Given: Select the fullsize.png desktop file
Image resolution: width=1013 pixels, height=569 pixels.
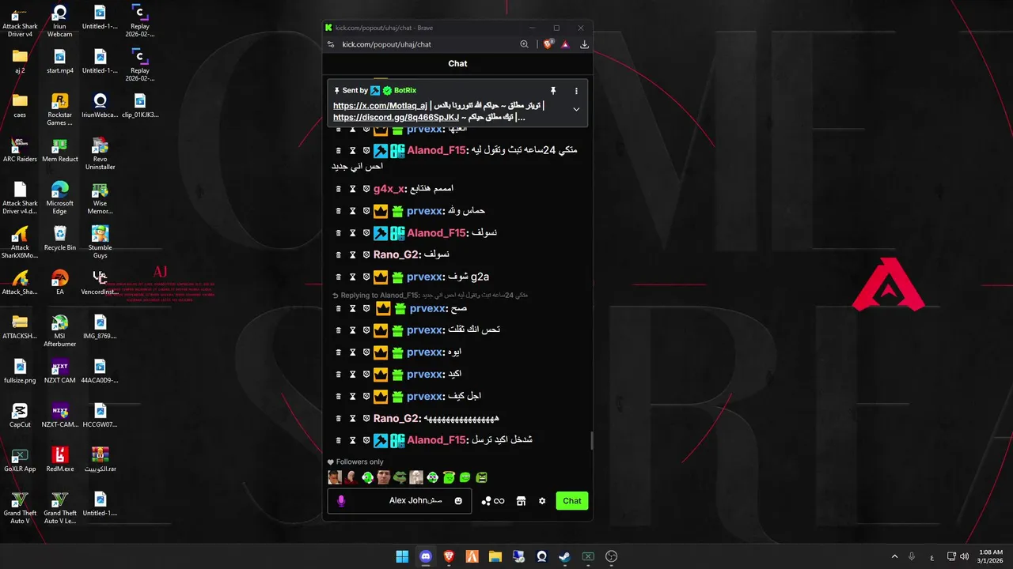Looking at the screenshot, I should 20,371.
